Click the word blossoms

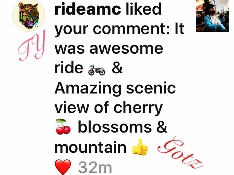tap(115, 127)
